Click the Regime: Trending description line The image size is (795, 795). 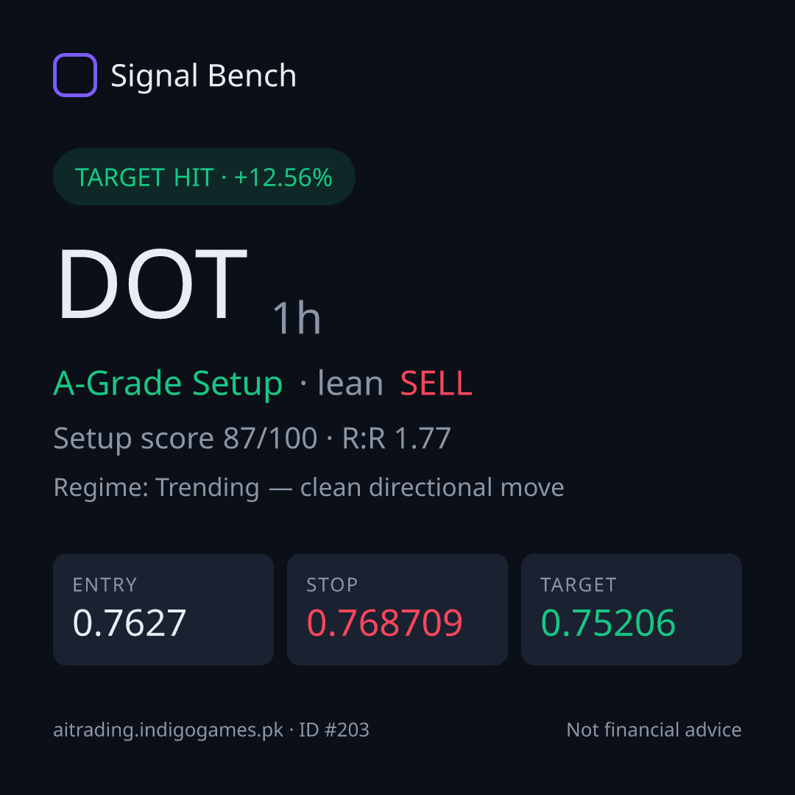308,488
